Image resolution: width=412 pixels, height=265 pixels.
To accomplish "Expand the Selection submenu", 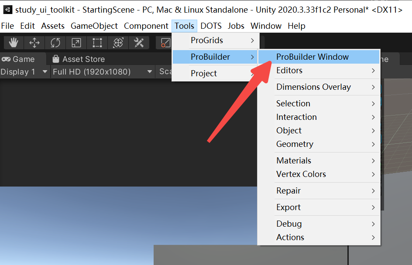I will coord(293,103).
